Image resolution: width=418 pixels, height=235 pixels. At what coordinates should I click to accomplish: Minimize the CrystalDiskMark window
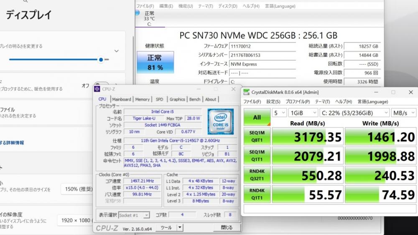[376, 92]
